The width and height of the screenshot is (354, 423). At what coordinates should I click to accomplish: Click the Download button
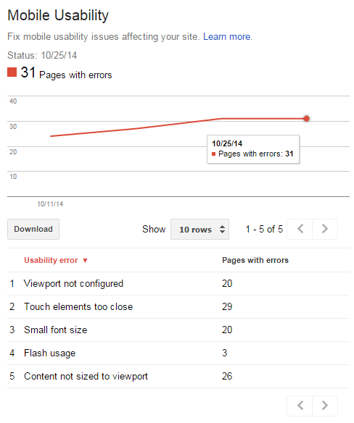coord(33,229)
